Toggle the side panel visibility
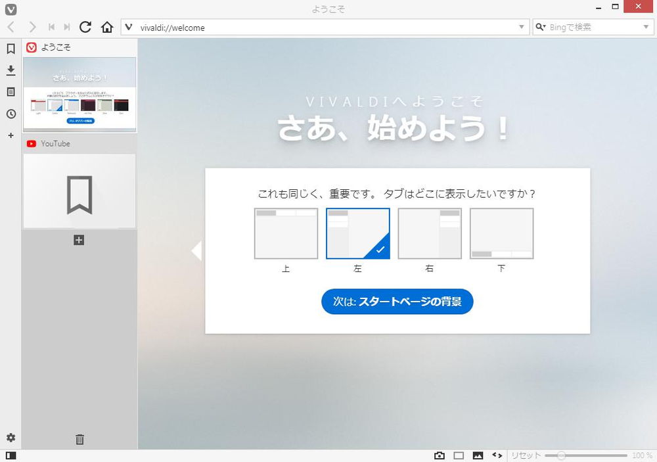 click(x=11, y=455)
